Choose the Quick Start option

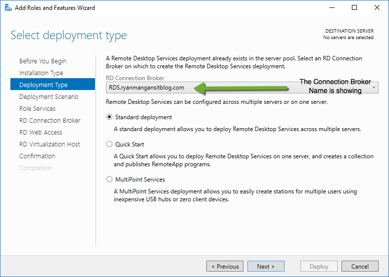tap(109, 144)
